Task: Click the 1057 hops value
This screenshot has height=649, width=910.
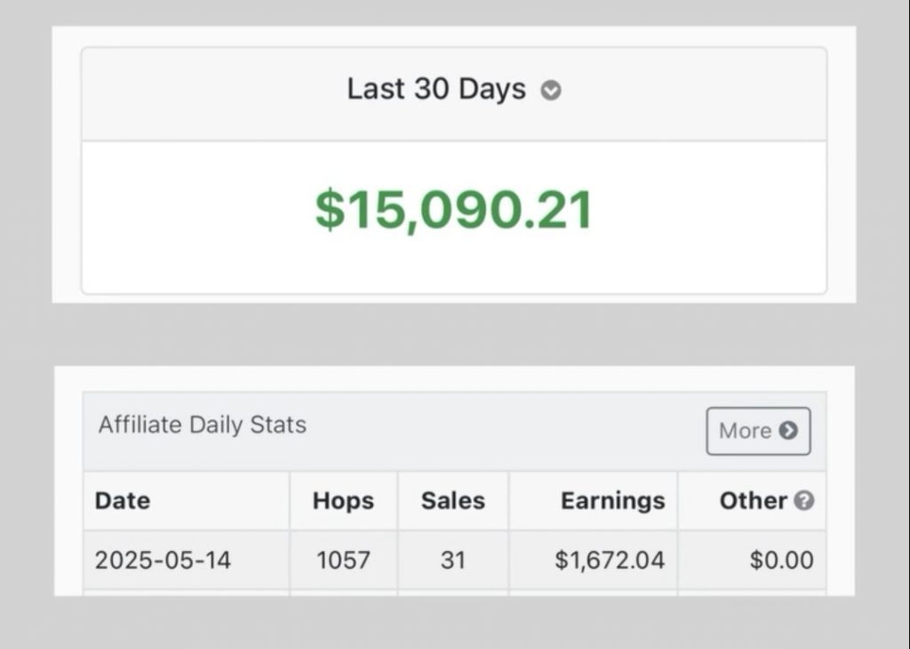Action: pos(343,560)
